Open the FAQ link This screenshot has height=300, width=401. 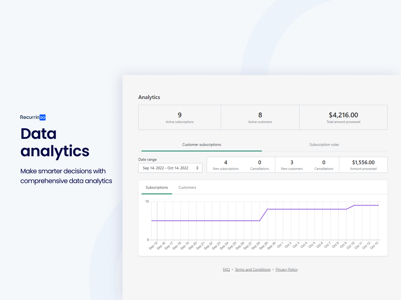226,270
